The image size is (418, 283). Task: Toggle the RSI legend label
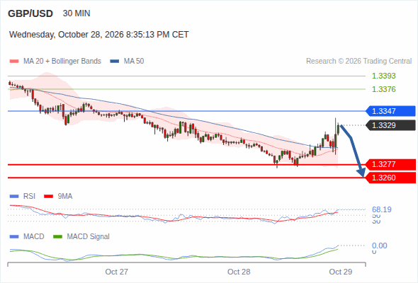tap(29, 197)
